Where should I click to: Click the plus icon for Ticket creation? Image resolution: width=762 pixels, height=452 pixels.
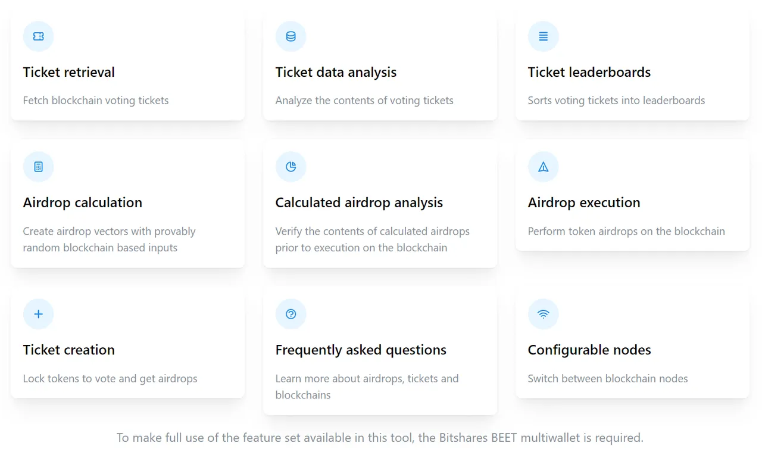point(39,314)
